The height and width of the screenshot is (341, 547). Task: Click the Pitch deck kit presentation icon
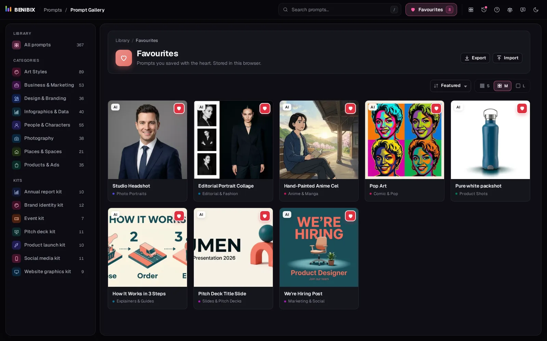(x=16, y=232)
